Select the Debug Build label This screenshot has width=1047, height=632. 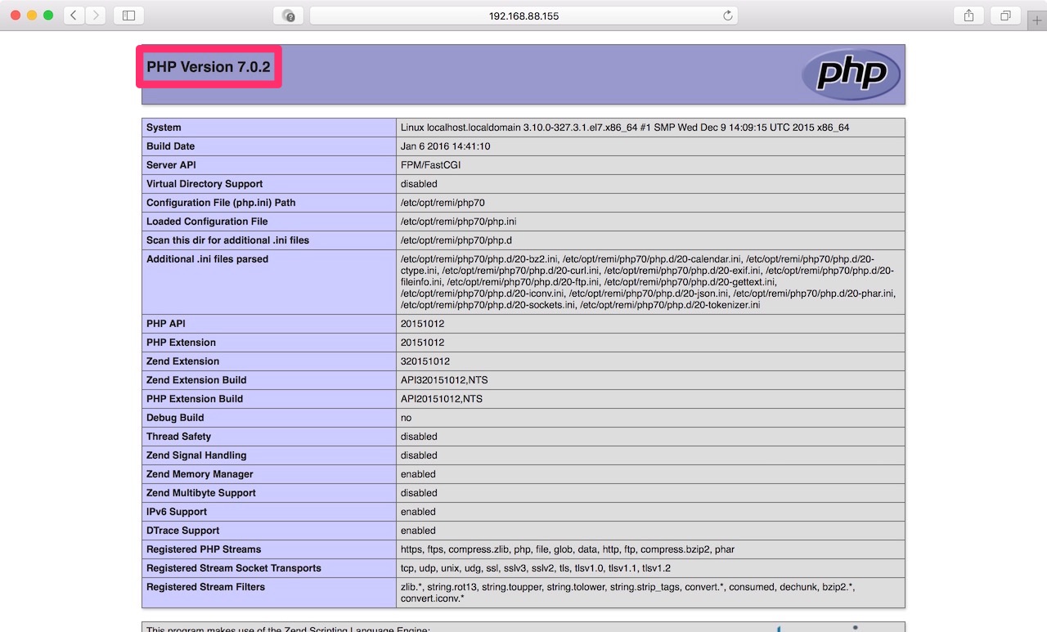tap(175, 418)
